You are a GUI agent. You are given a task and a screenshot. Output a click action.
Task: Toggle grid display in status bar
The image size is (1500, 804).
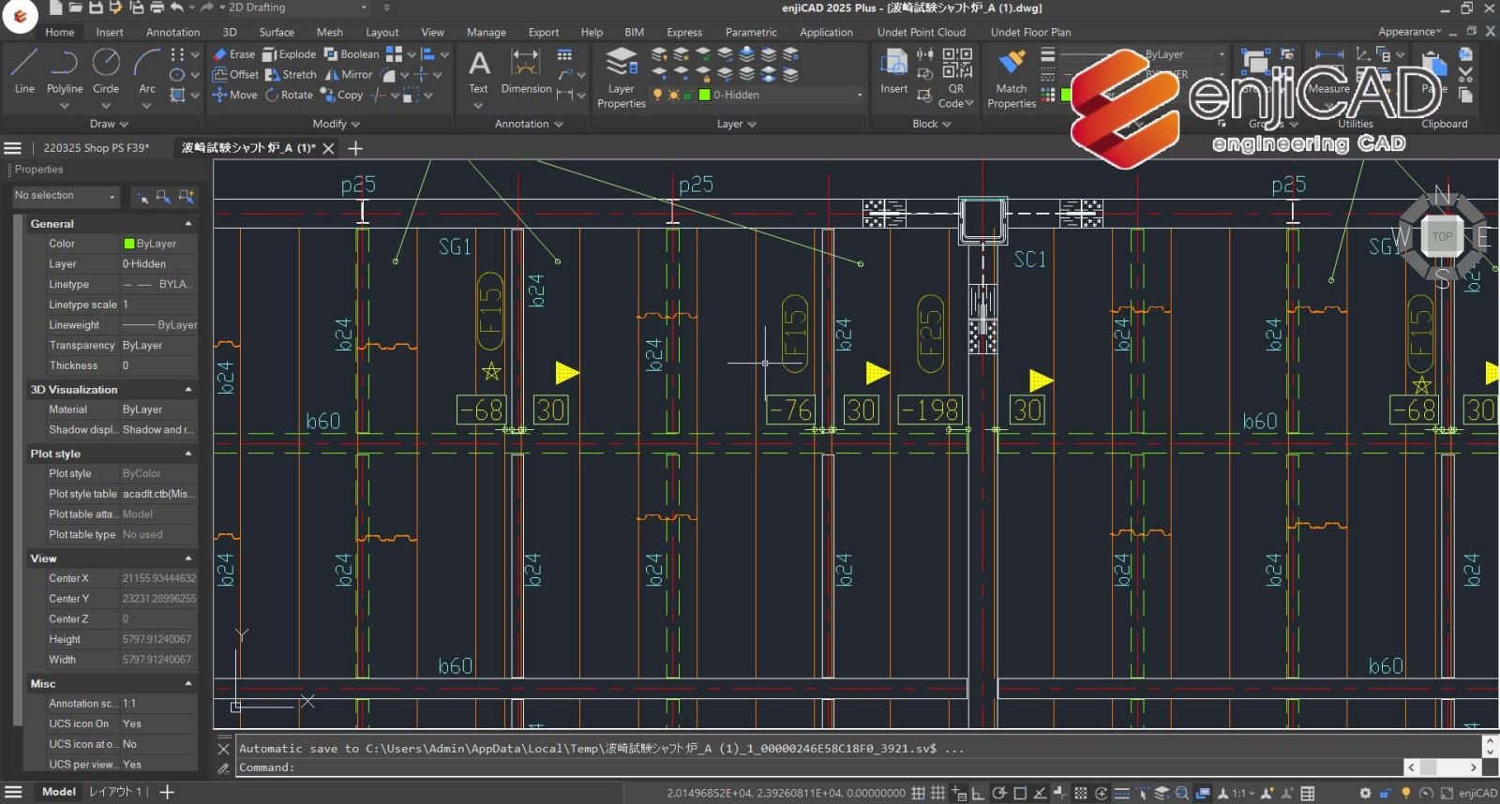(x=919, y=793)
